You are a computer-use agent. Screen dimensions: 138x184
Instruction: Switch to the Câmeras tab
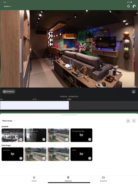tap(68, 179)
